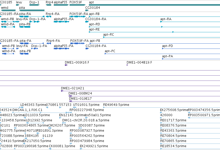Viewport: 220px width, 150px height.
Task: Select EST SD03087.5prime
Action: pyautogui.click(x=92, y=125)
